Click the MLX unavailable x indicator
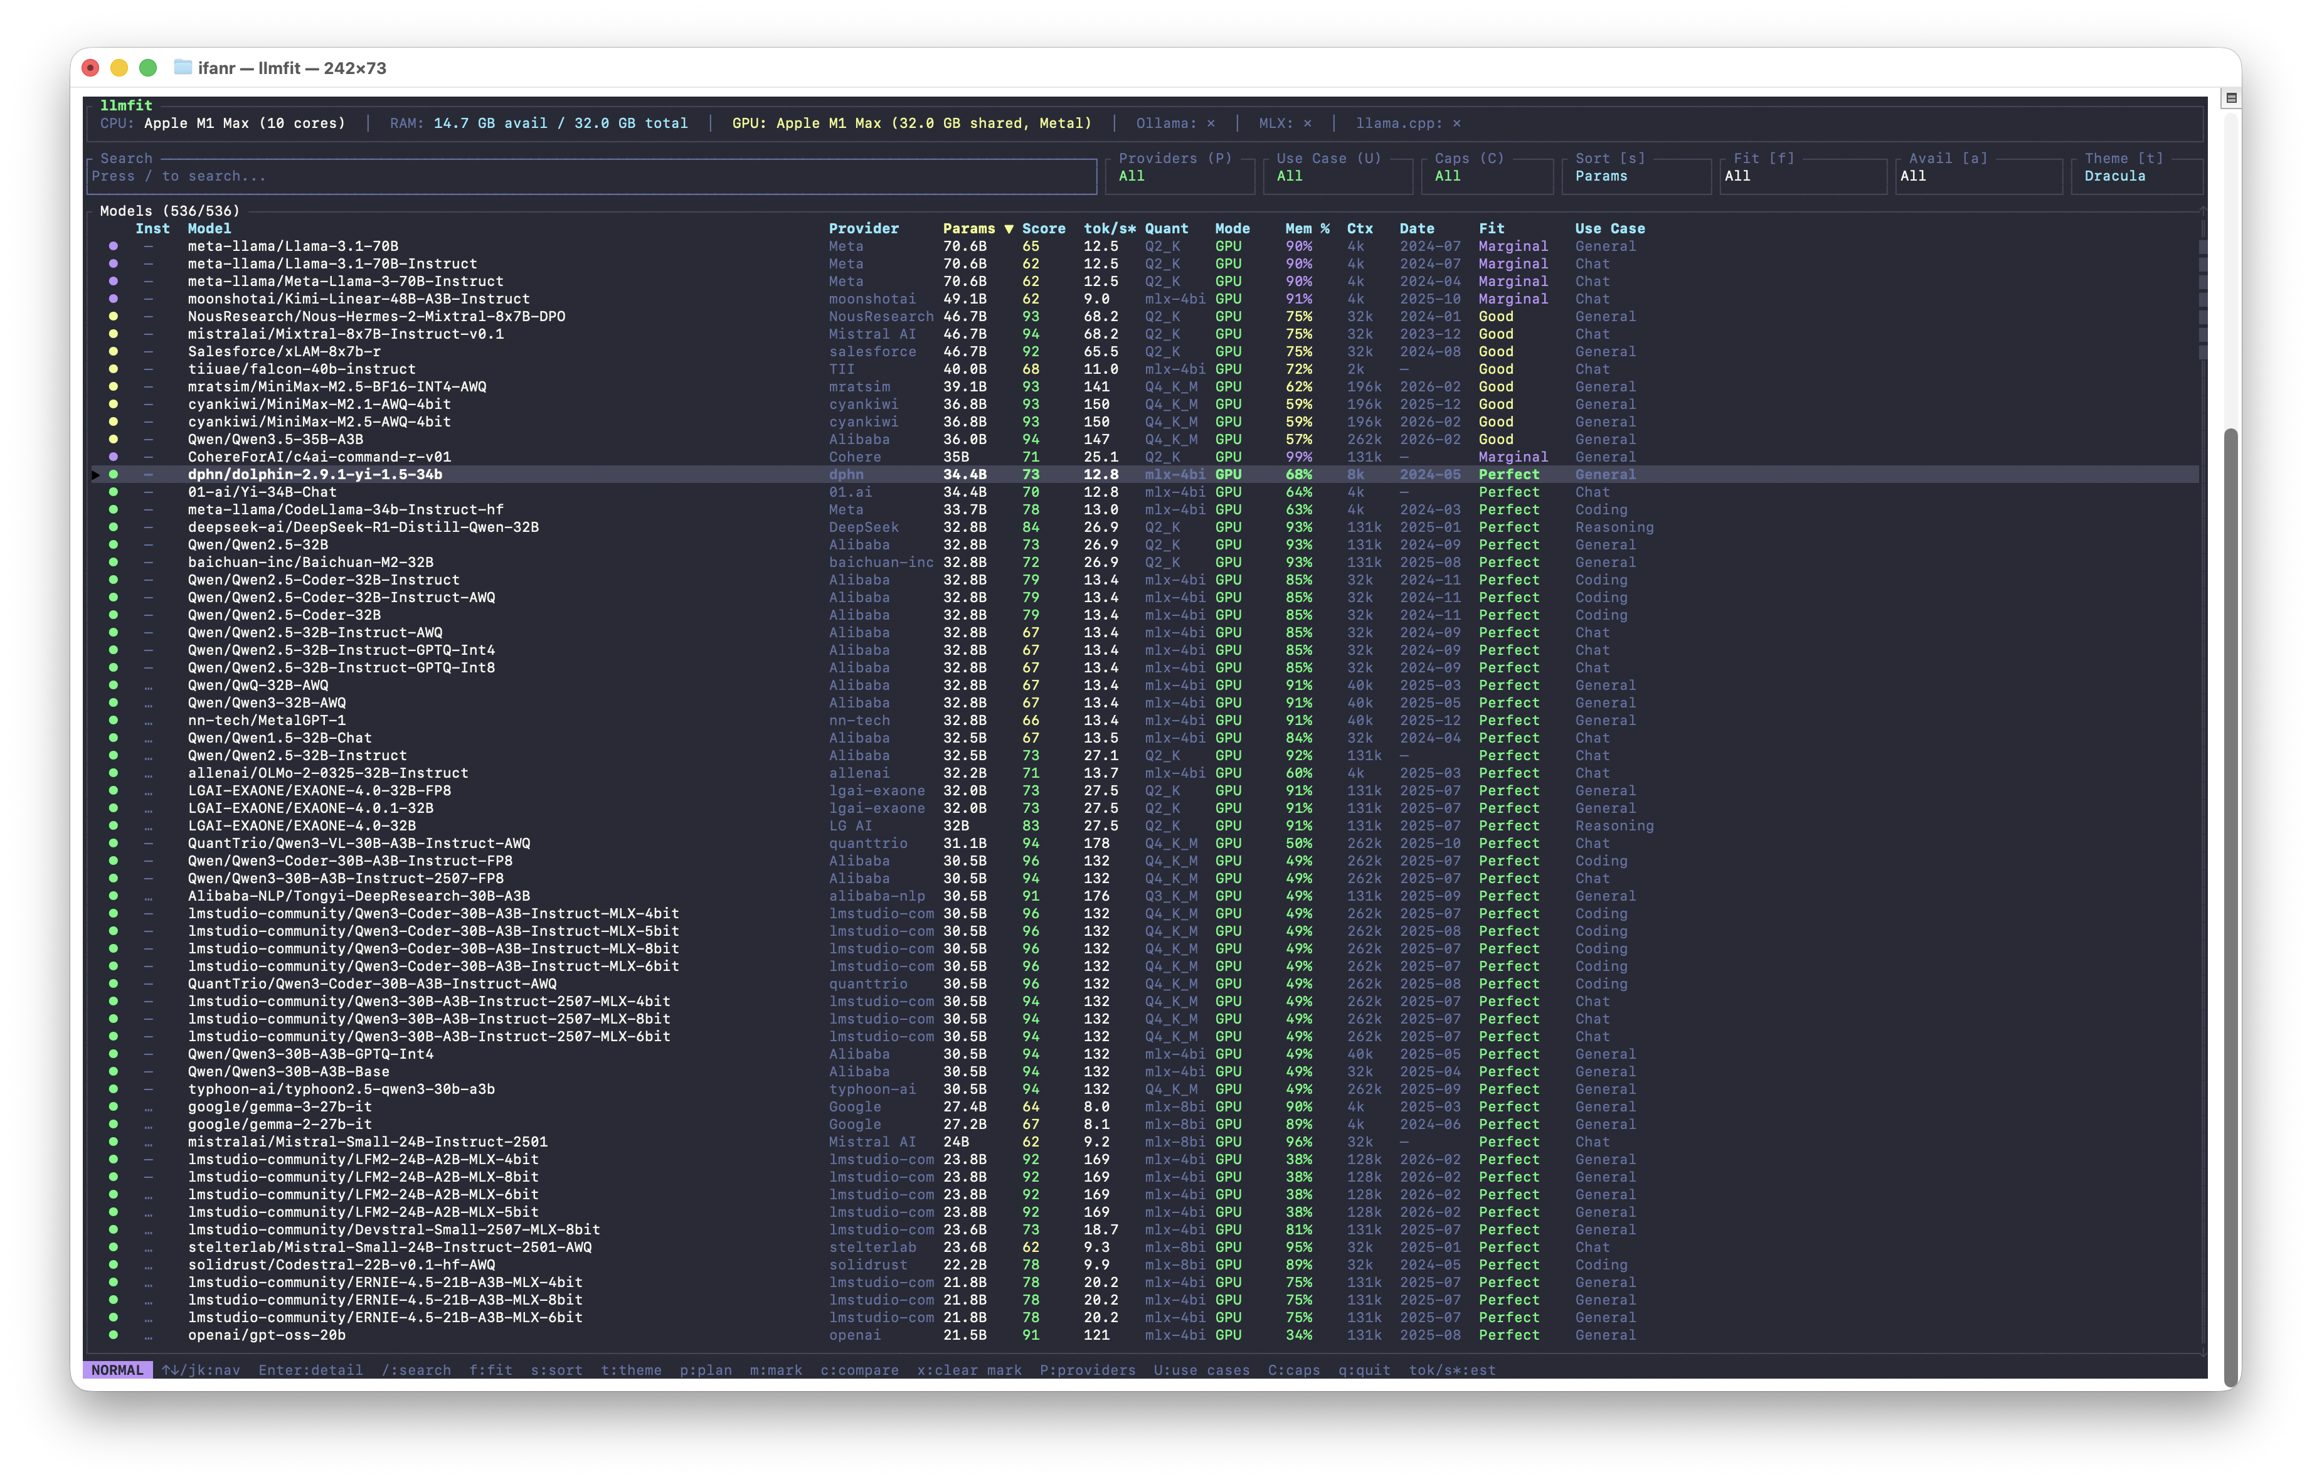This screenshot has width=2312, height=1484. tap(1307, 124)
